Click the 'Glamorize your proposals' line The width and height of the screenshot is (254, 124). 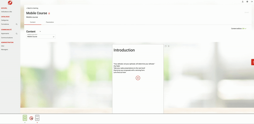pos(129,71)
